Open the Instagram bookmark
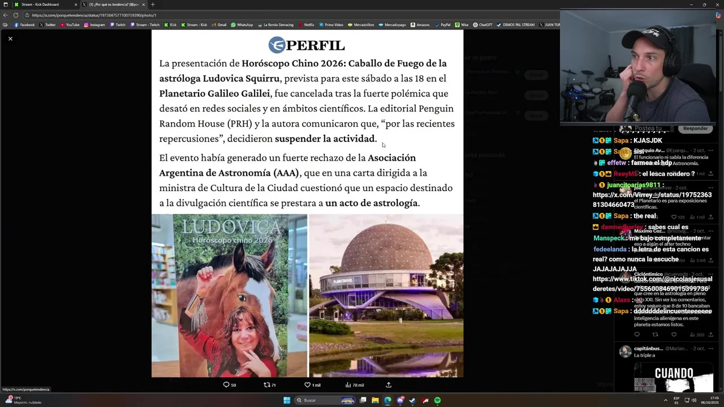This screenshot has height=407, width=724. (94, 25)
